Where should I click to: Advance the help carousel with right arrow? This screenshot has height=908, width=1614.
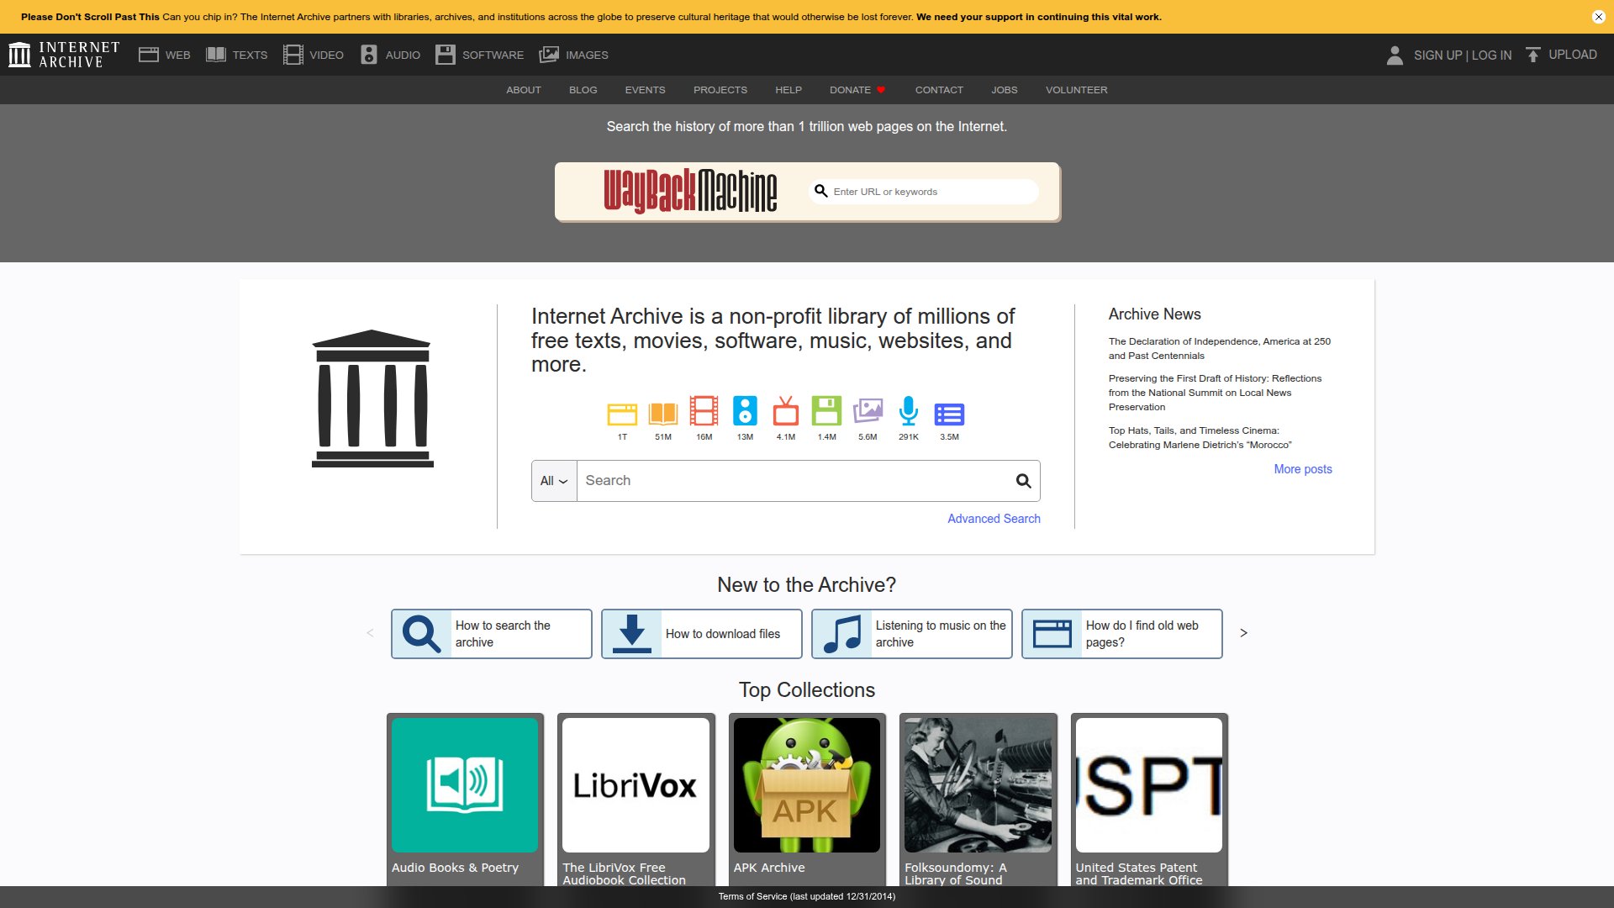tap(1243, 633)
